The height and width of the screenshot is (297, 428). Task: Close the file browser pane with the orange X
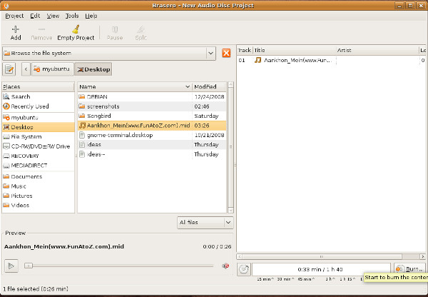coord(226,54)
